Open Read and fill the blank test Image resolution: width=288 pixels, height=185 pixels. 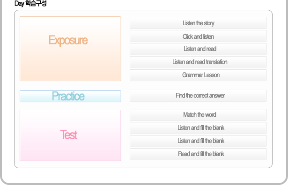click(198, 154)
